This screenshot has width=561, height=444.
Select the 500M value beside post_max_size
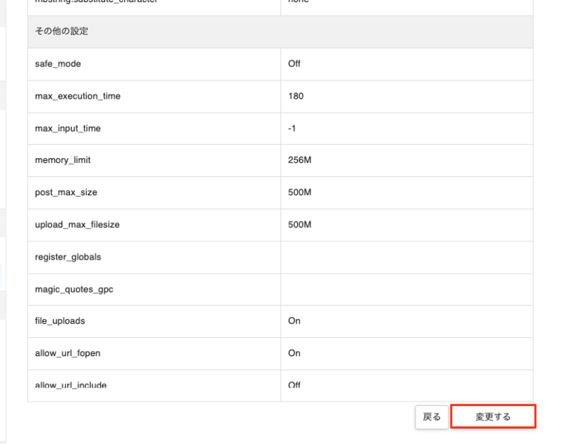[x=299, y=192]
